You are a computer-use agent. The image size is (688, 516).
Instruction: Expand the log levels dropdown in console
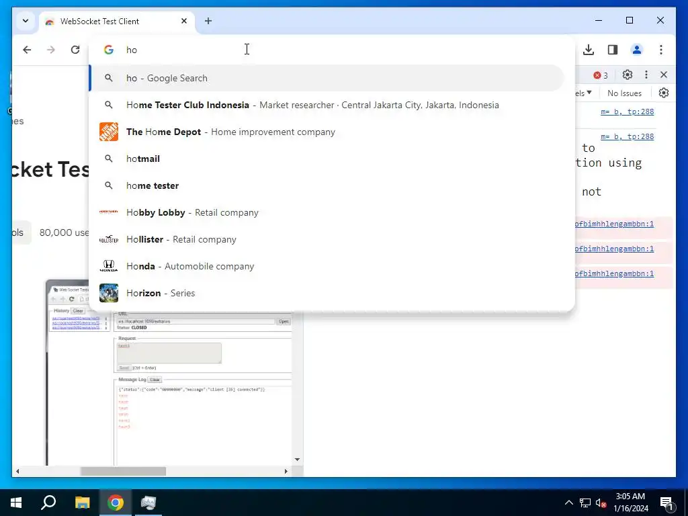coord(584,93)
